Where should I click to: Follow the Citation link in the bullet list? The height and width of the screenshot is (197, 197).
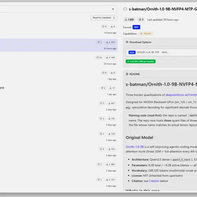coord(154,181)
